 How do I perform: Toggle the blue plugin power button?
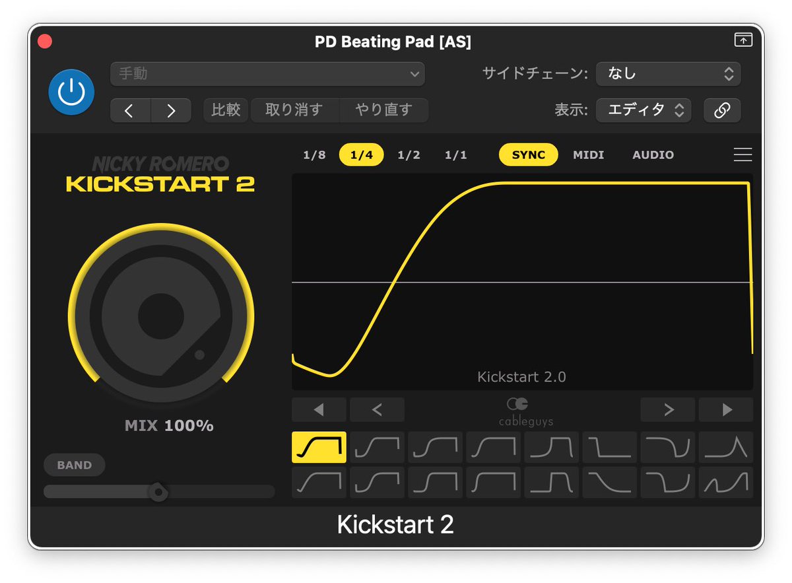pos(71,92)
